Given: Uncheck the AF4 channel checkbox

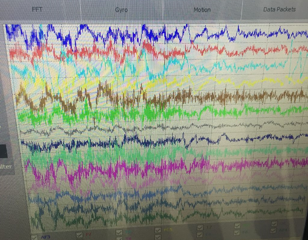Looking at the screenshot, I should coord(274,231).
